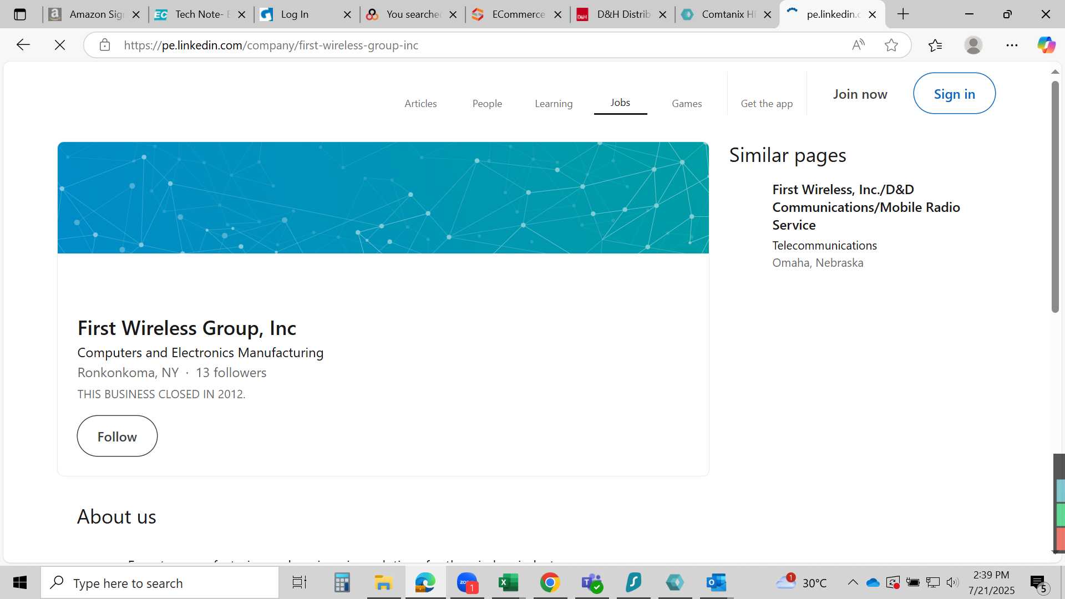View site information lock icon
This screenshot has height=599, width=1065.
(105, 45)
